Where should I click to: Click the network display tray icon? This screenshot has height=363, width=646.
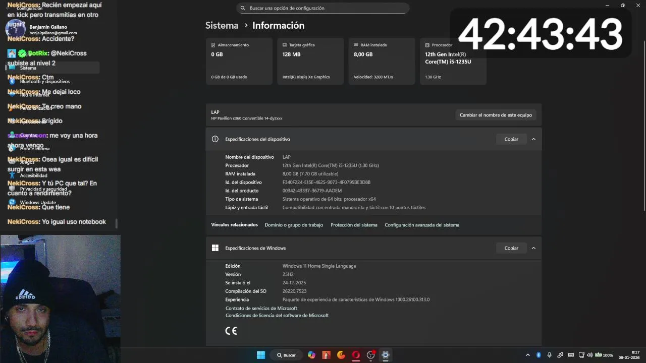point(581,355)
